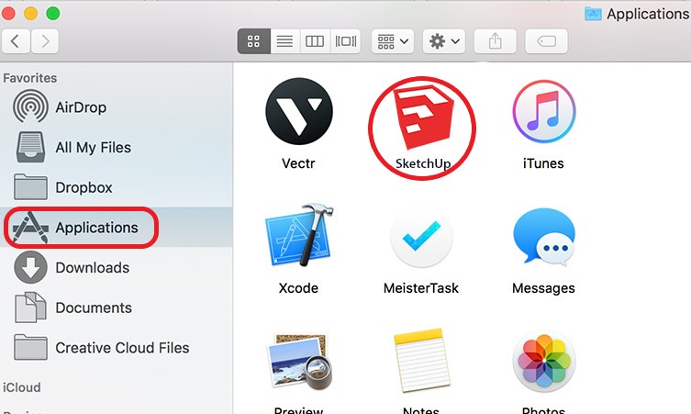Open the iTunes app icon
This screenshot has height=414, width=691.
click(x=544, y=111)
